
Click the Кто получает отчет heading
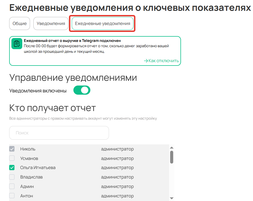(x=53, y=108)
